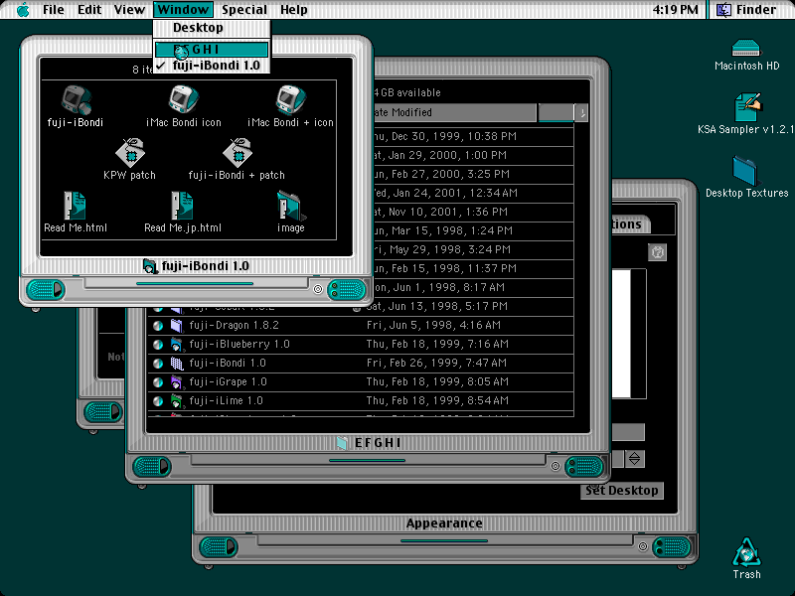Viewport: 795px width, 596px height.
Task: Choose EFGHI from the Window menu
Action: (212, 49)
